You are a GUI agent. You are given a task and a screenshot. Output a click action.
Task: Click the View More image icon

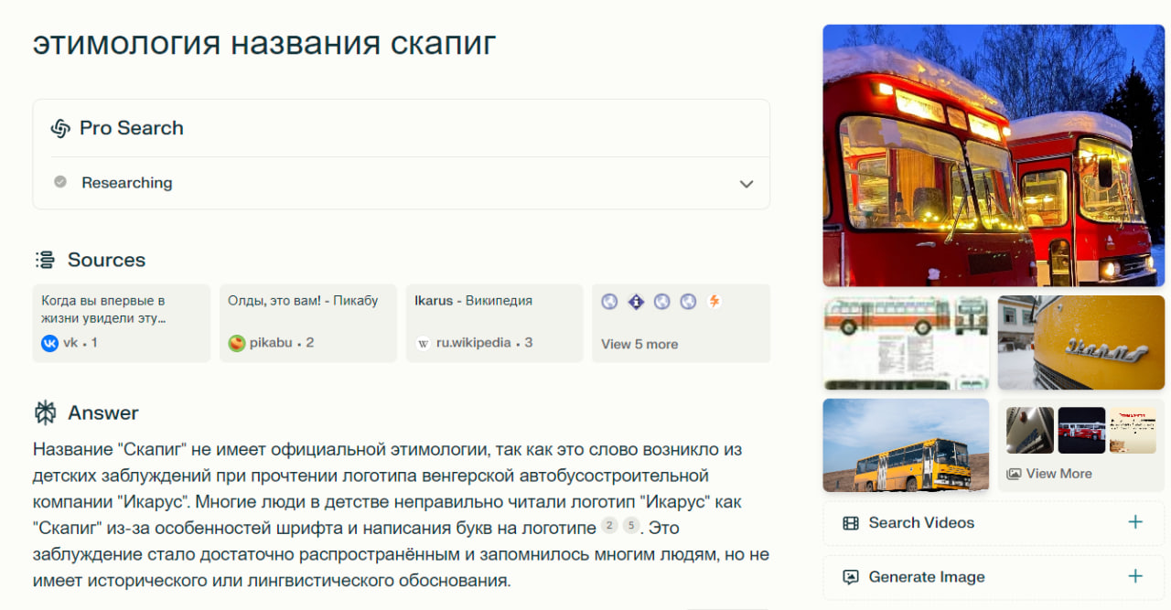[1014, 474]
